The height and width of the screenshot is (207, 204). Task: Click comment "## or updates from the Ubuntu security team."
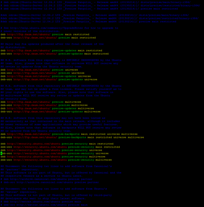tap(36, 131)
